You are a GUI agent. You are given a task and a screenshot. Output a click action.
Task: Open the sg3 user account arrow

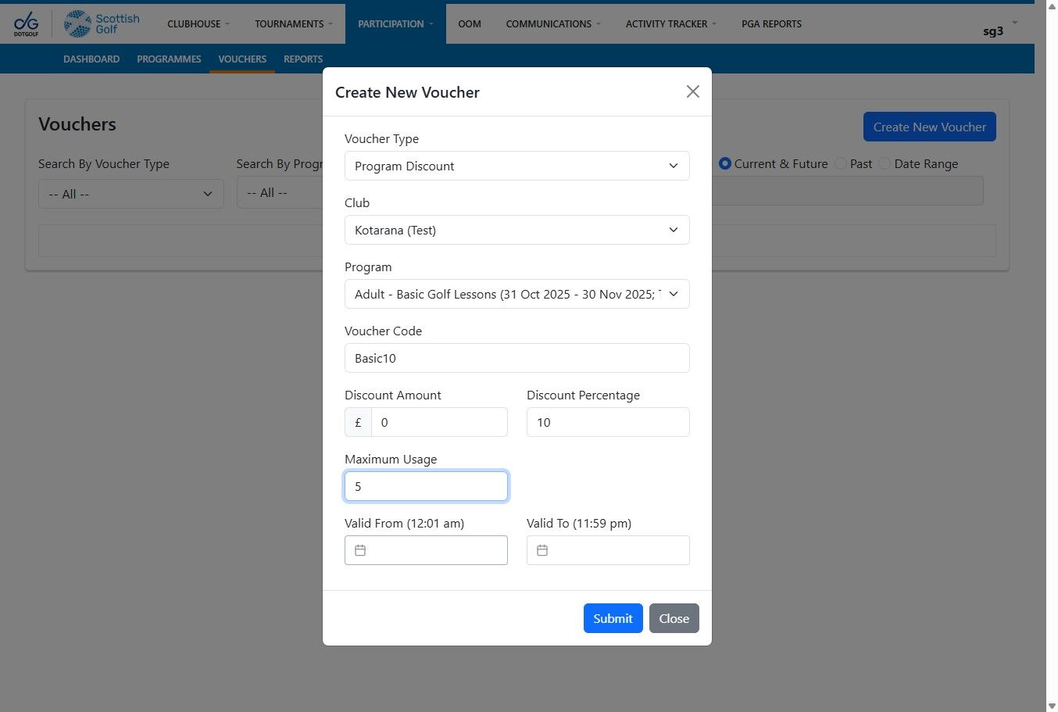pos(1015,23)
